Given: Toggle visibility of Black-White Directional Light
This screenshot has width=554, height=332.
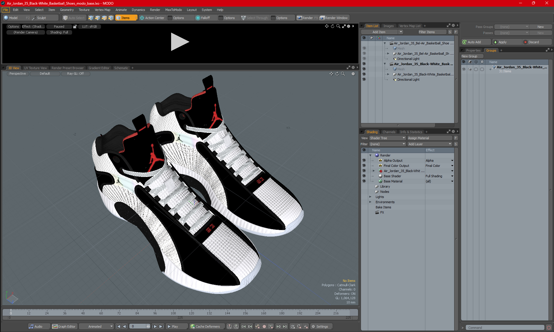Looking at the screenshot, I should [x=364, y=80].
